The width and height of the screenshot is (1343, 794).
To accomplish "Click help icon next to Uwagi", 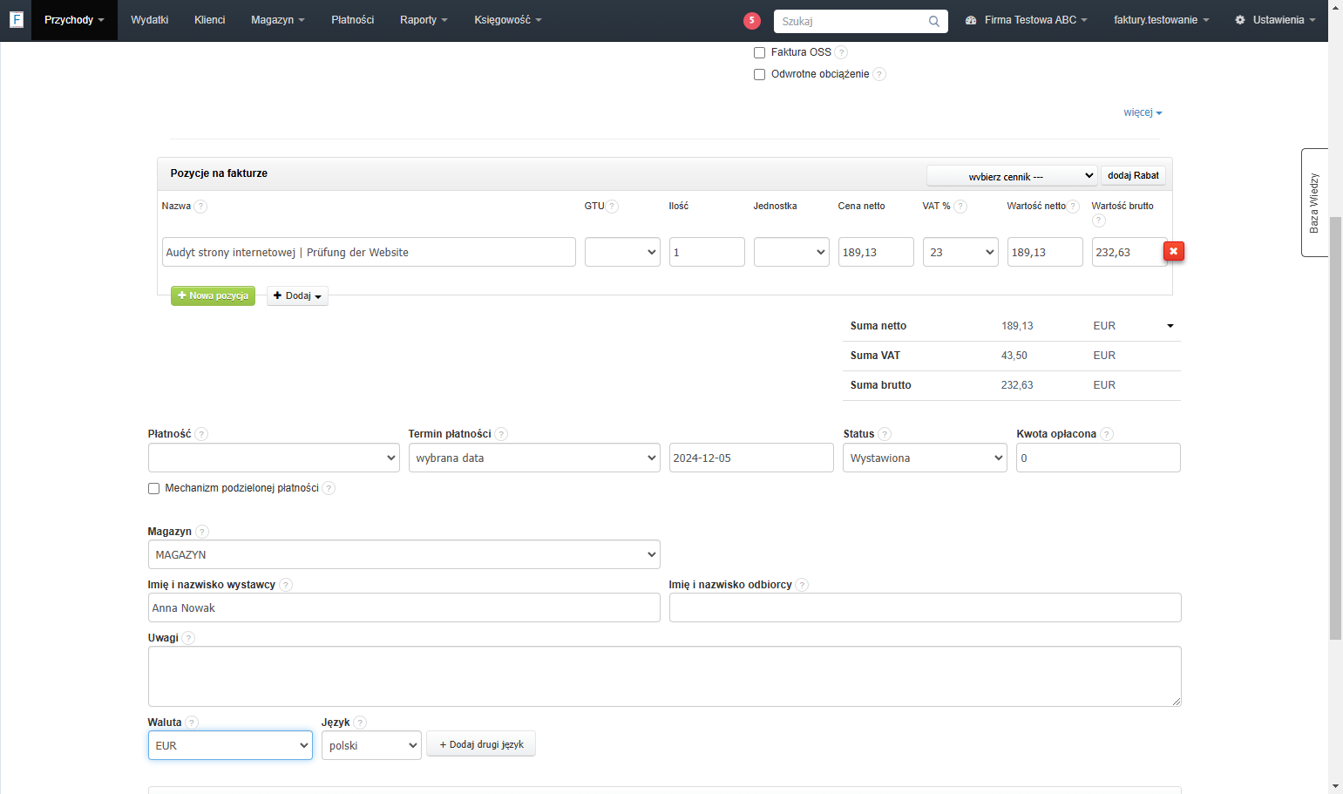I will 188,638.
